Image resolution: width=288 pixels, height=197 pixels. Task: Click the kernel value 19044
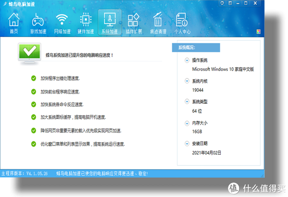coord(198,90)
